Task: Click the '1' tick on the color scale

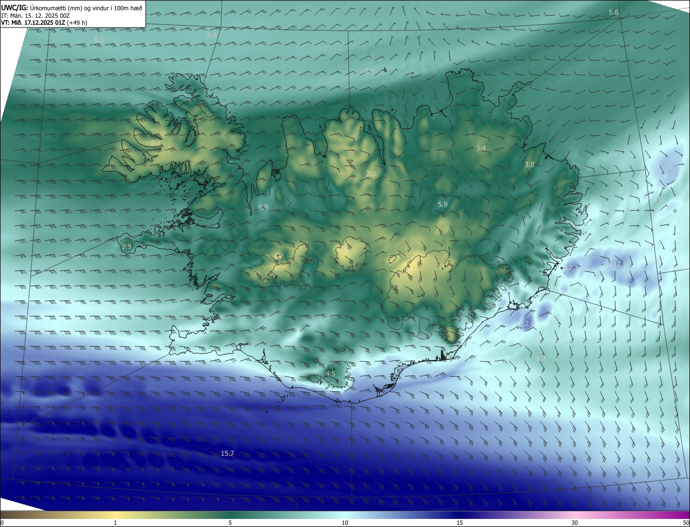Action: click(x=115, y=523)
